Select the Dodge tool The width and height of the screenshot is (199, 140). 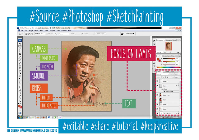coord(20,78)
